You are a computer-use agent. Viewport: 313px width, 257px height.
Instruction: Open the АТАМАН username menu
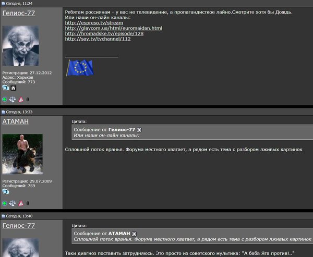click(16, 121)
